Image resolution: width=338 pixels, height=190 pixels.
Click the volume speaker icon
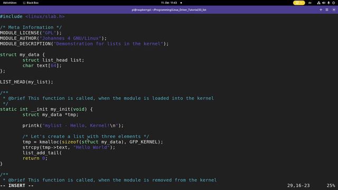click(x=324, y=3)
